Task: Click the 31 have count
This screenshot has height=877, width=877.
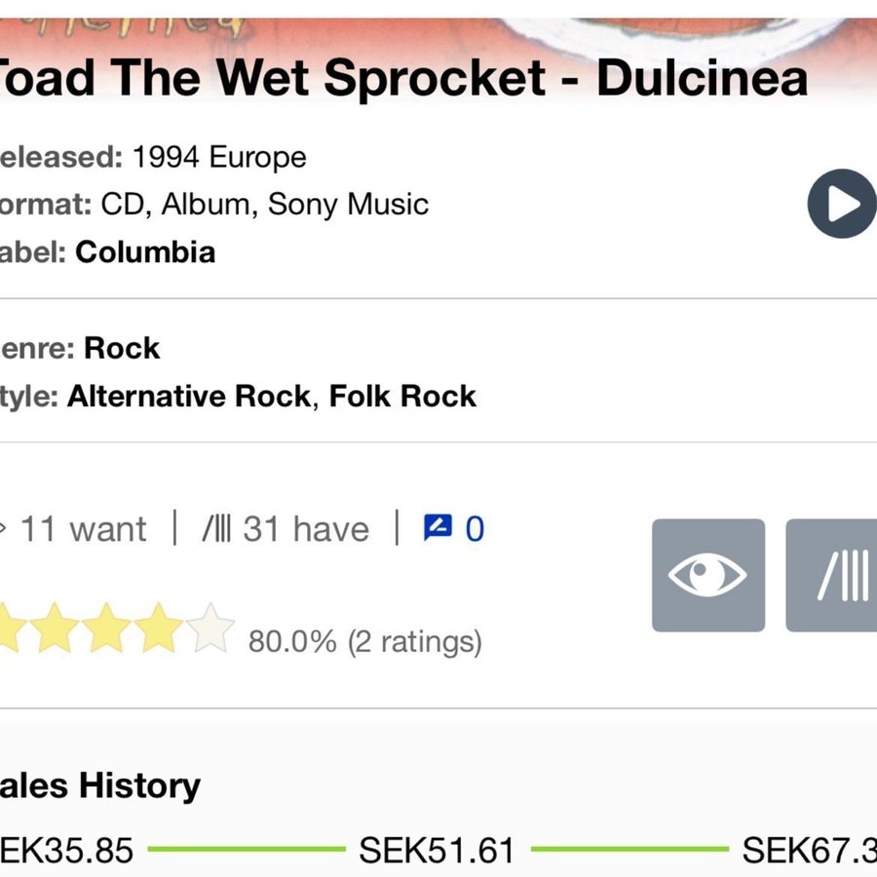Action: (x=305, y=529)
